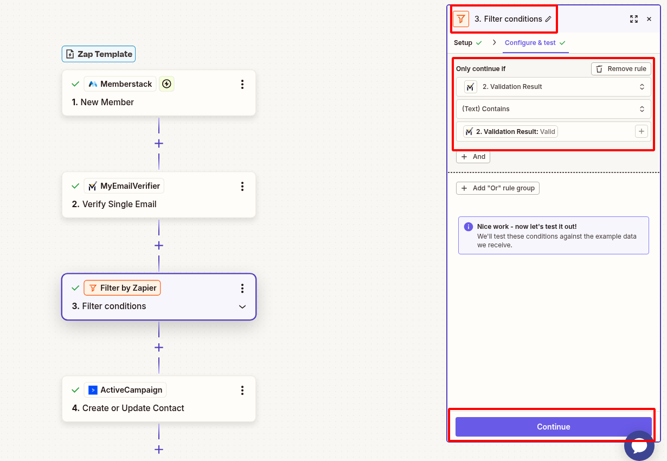Click the lightning badge next to Memberstack

click(x=166, y=84)
